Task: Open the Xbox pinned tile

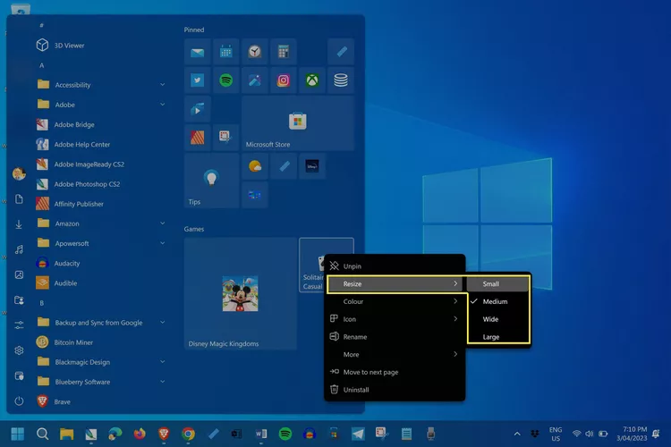Action: click(x=312, y=80)
